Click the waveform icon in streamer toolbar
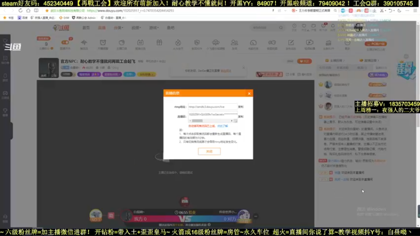The image size is (420, 236). coord(84,42)
